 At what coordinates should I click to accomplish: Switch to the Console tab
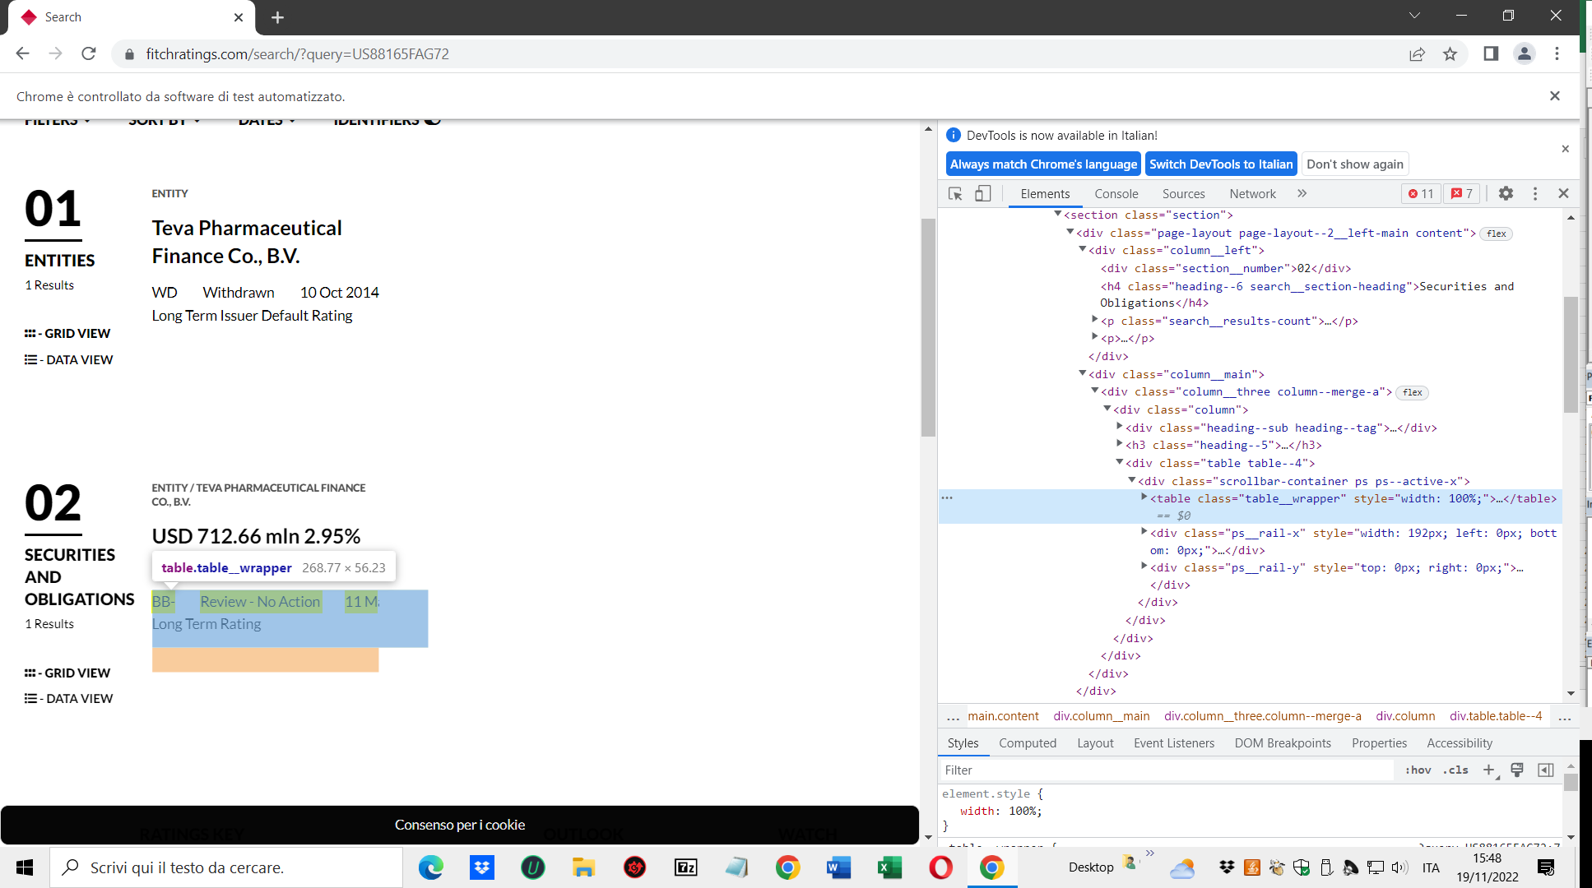(1116, 193)
